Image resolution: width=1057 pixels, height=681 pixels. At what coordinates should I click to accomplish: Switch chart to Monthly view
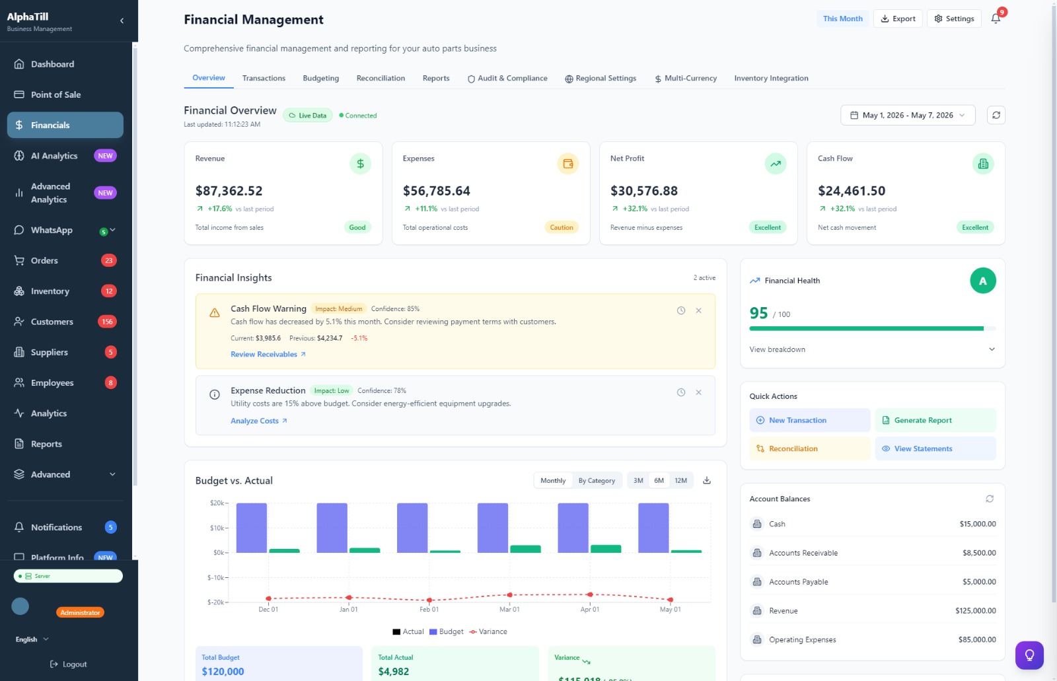point(553,480)
